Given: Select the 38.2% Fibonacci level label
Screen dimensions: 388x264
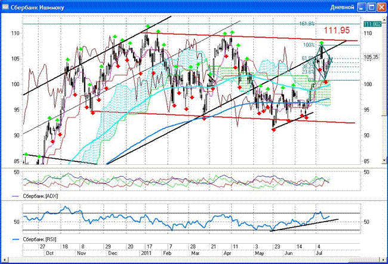Looking at the screenshot, I should pyautogui.click(x=307, y=67).
